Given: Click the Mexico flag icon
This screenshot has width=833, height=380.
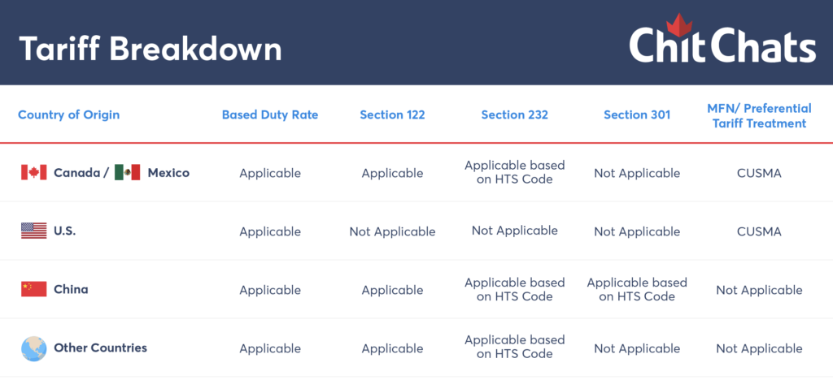Looking at the screenshot, I should click(x=128, y=172).
